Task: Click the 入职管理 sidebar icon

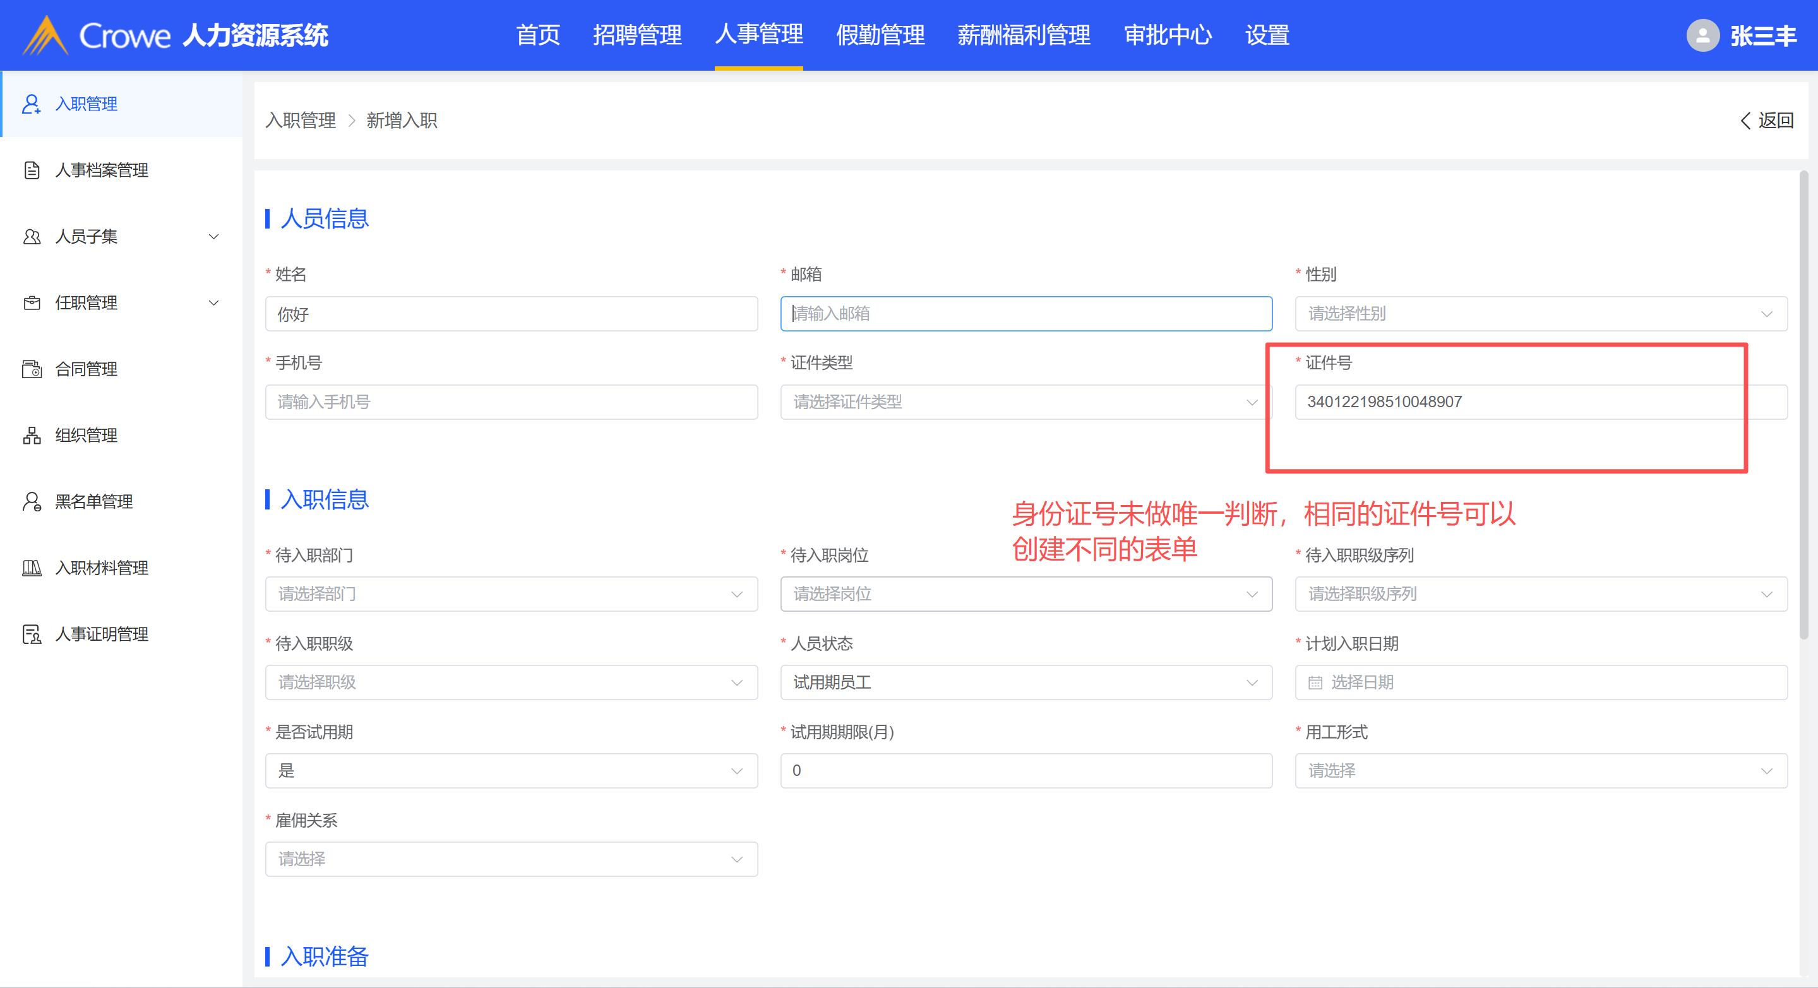Action: click(x=31, y=104)
